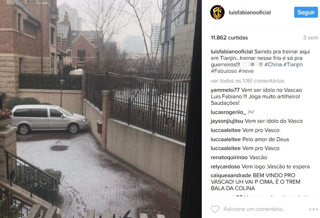Viewport: 320px width, 218px height.
Task: Open caiqueaandrade commenter profile
Action: click(x=231, y=175)
